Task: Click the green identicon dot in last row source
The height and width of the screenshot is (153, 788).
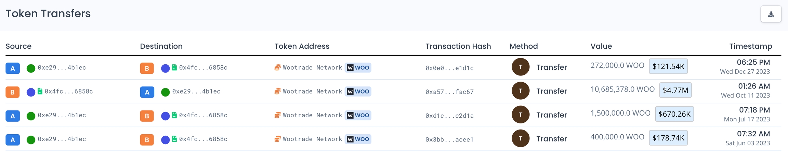Action: click(31, 140)
